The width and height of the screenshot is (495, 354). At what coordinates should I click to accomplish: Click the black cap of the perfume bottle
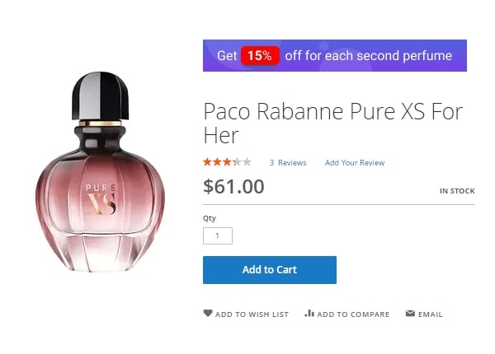pyautogui.click(x=98, y=95)
